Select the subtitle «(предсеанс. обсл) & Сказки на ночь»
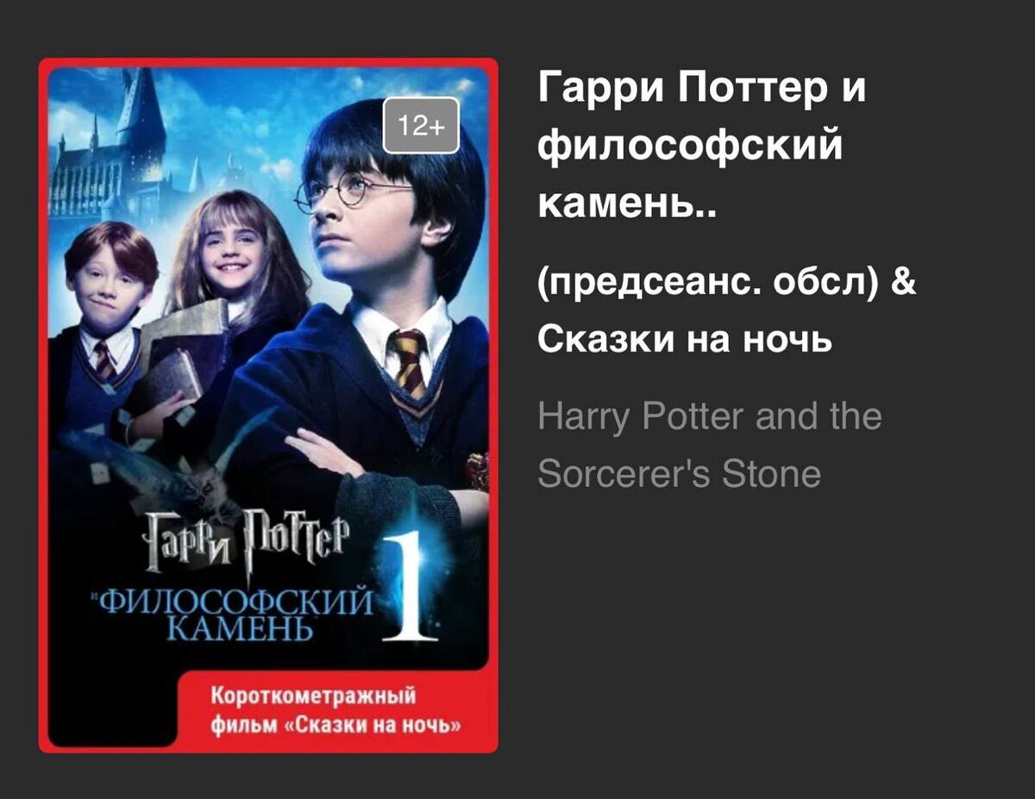1035x799 pixels. (x=726, y=311)
